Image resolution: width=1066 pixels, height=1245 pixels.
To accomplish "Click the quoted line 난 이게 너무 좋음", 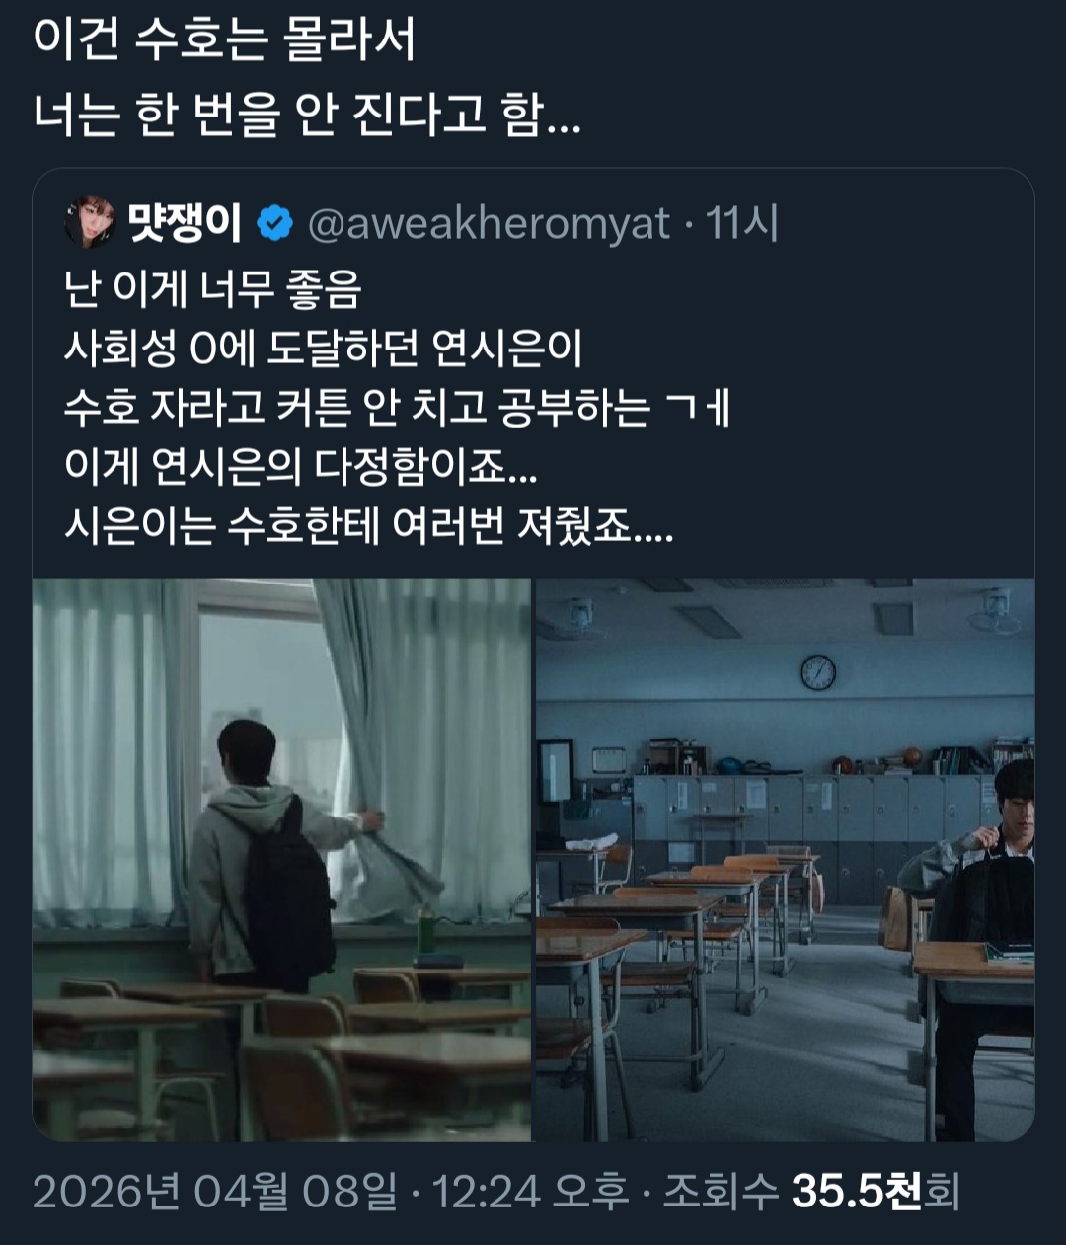I will point(213,289).
